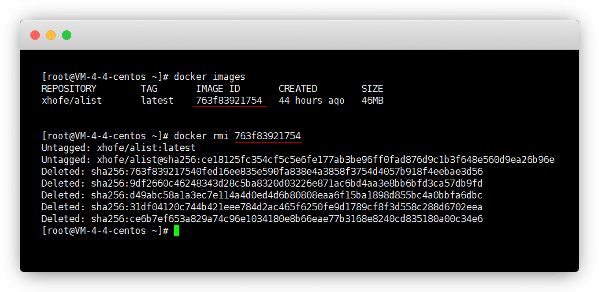The height and width of the screenshot is (292, 599).
Task: Click the yellow minimize window button
Action: click(x=51, y=35)
